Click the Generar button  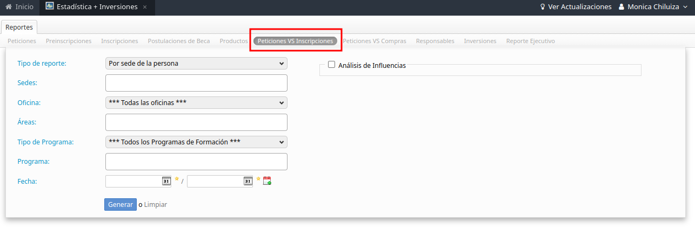pos(121,205)
